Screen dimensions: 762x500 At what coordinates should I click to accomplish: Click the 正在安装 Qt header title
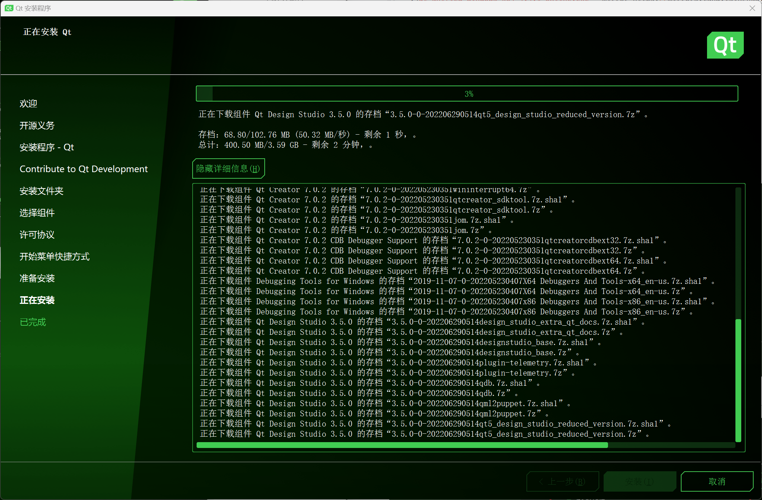click(47, 32)
